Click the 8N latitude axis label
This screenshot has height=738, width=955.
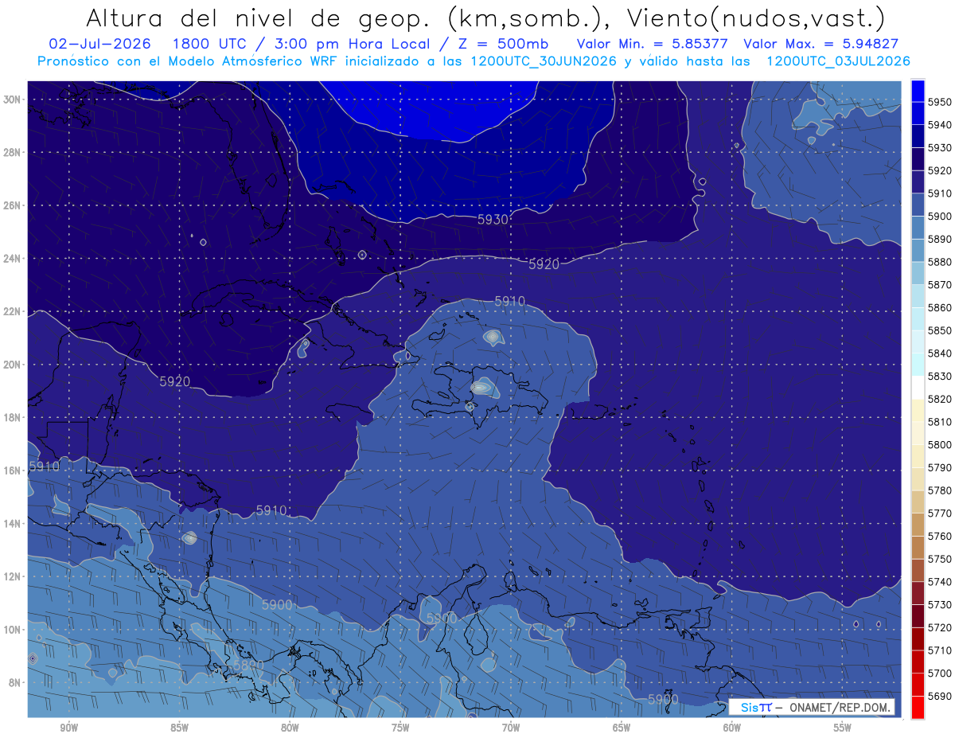point(16,683)
